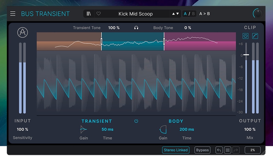273x162 pixels.
Task: Open the history list menu icon
Action: point(228,150)
